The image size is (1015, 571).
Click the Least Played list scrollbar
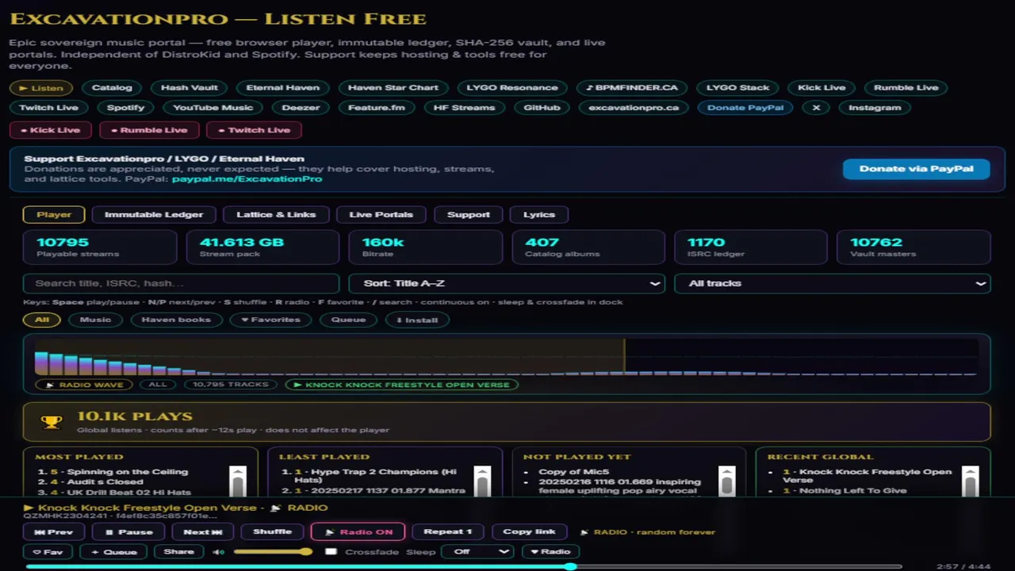click(482, 481)
